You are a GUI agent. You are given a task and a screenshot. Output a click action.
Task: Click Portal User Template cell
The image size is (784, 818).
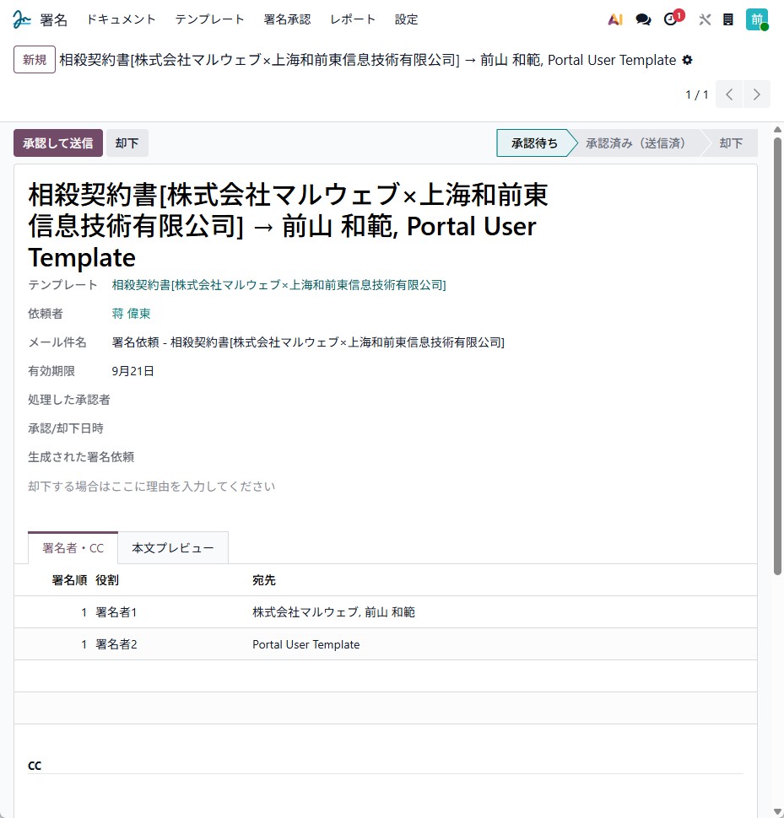tap(305, 644)
